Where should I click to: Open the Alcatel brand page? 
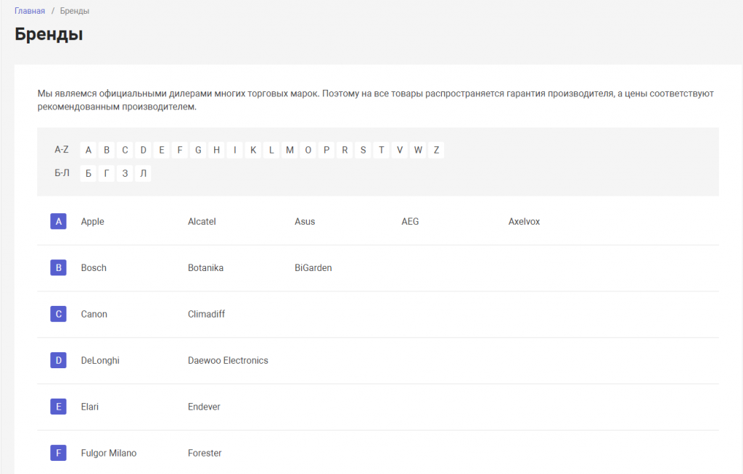(202, 222)
